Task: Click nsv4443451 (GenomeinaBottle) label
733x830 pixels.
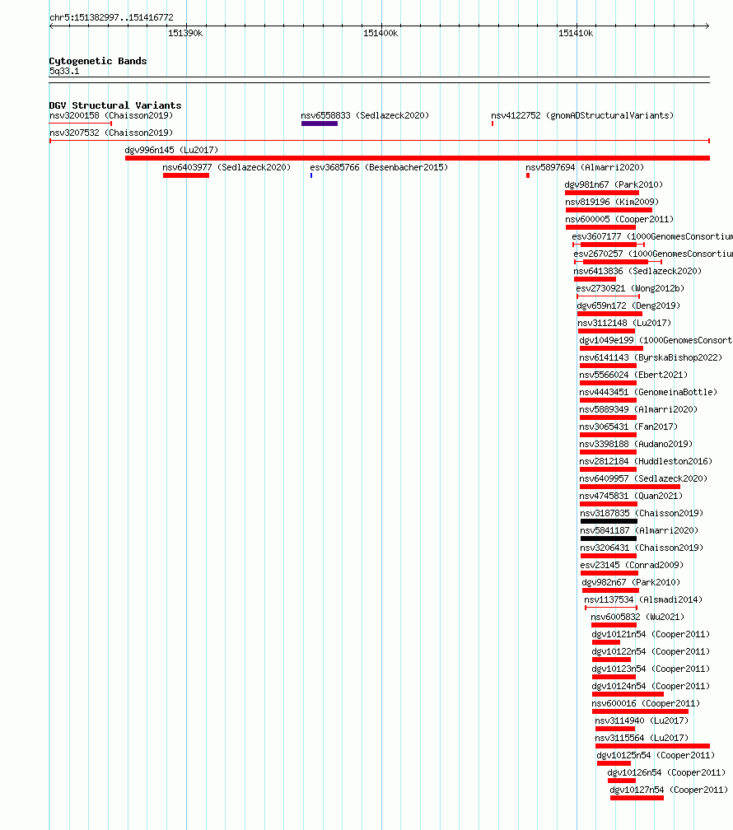Action: [x=648, y=392]
